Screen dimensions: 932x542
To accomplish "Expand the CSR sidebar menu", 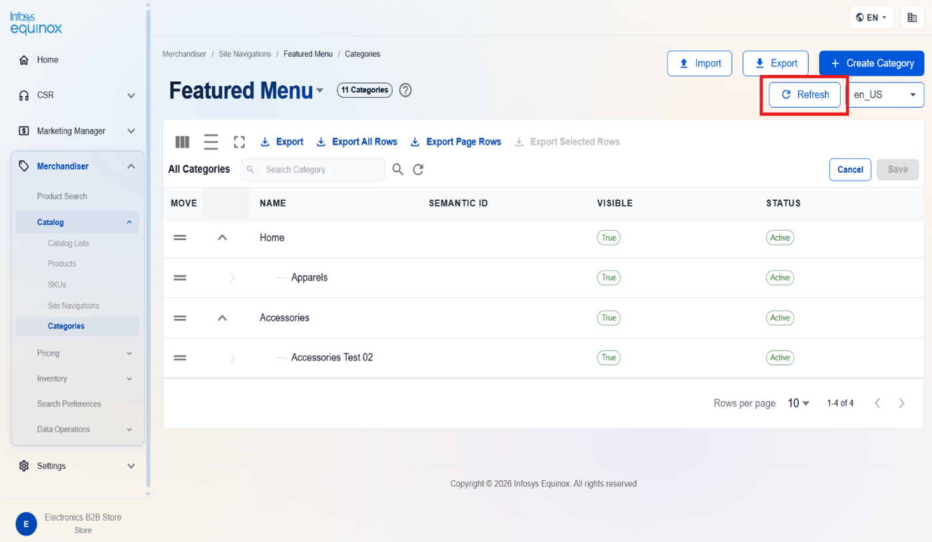I will click(x=131, y=96).
